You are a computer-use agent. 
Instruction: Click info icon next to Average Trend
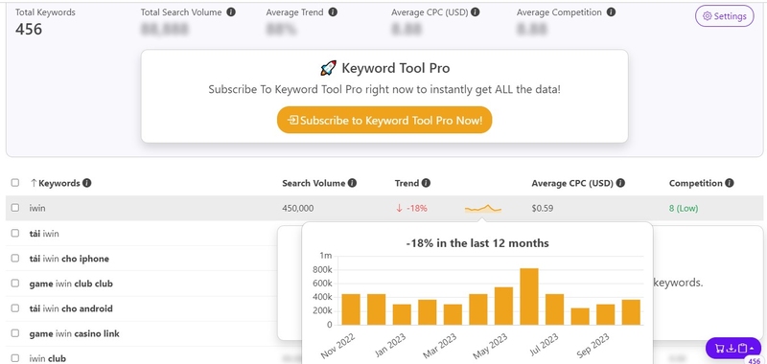(x=333, y=12)
